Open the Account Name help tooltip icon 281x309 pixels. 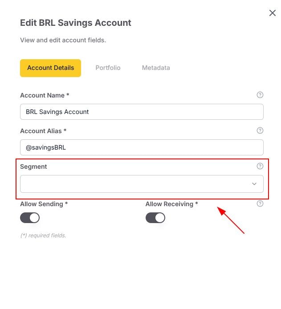(260, 95)
